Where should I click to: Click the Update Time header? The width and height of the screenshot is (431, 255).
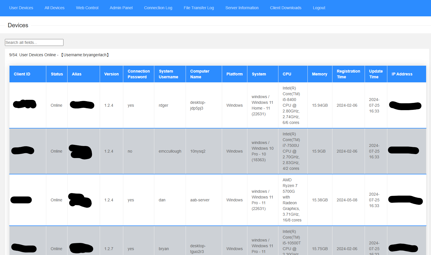click(376, 74)
